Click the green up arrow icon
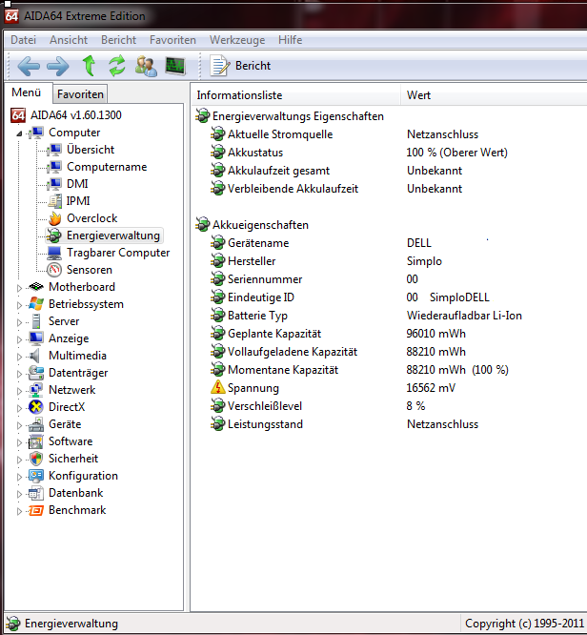Image resolution: width=587 pixels, height=635 pixels. pyautogui.click(x=89, y=66)
